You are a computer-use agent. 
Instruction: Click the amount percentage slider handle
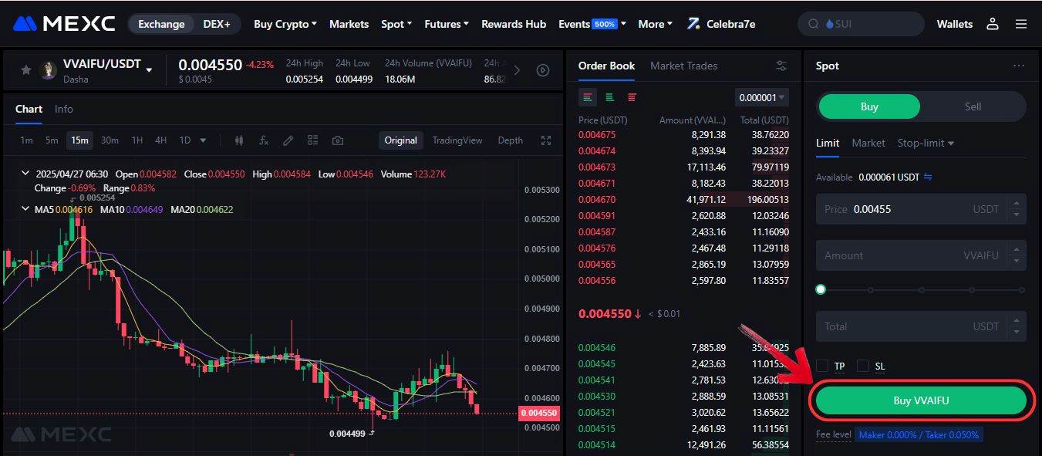[821, 289]
